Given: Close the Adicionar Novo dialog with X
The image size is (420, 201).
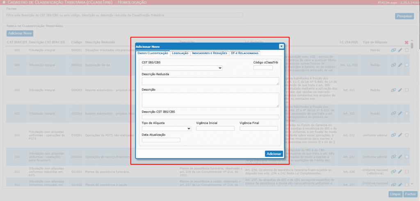Looking at the screenshot, I should coord(281,47).
